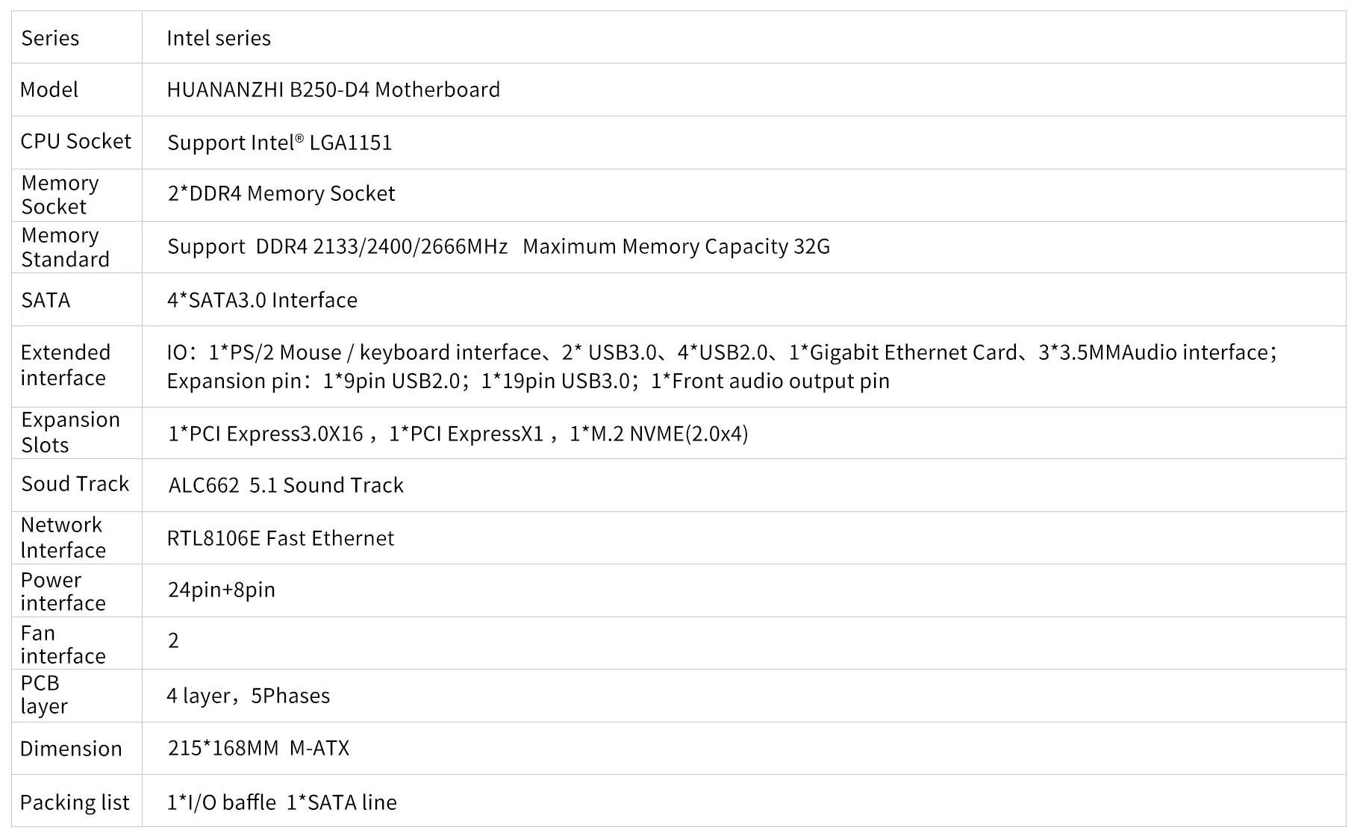Click the '4*SATA3.0 Interface' value
Viewport: 1360px width, 839px height.
262,300
